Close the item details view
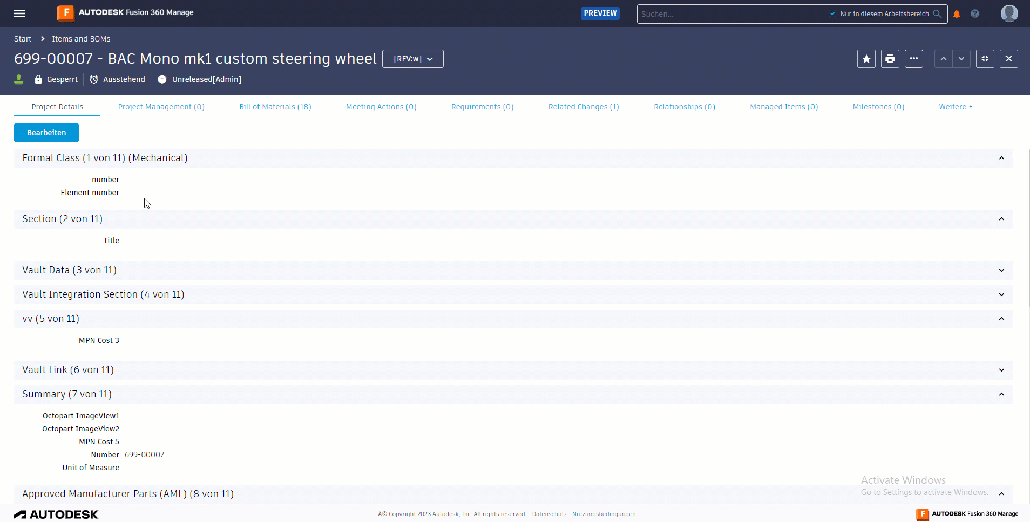The width and height of the screenshot is (1030, 522). click(x=1009, y=59)
